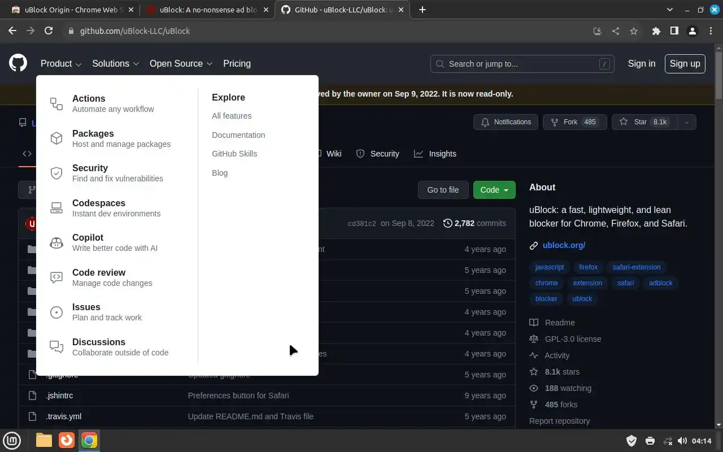Screen dimensions: 723x452
Task: Switch to the repository Security tab
Action: tap(378, 154)
